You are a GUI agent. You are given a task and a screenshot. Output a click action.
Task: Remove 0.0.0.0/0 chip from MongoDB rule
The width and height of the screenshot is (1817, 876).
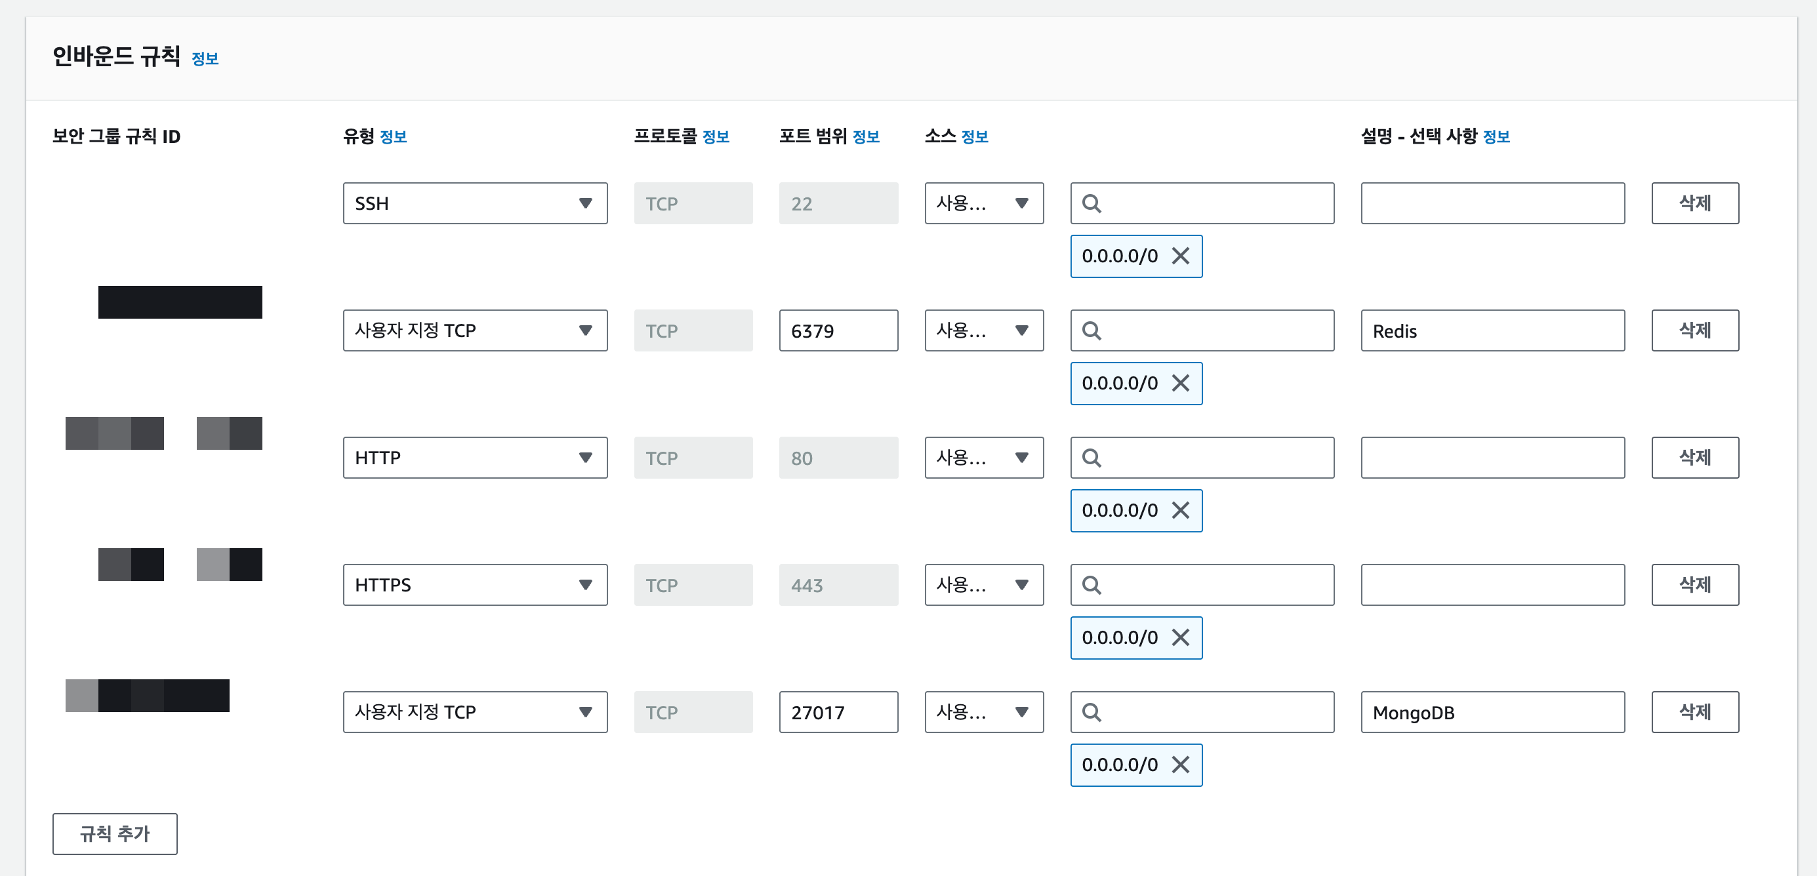[x=1180, y=765]
